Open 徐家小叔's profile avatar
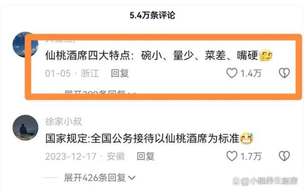The height and width of the screenshot is (192, 304). [25, 128]
